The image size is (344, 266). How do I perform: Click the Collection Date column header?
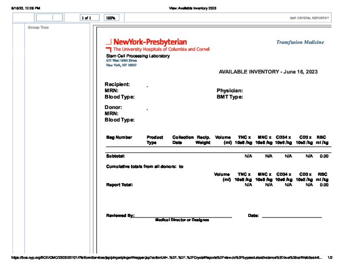(x=183, y=140)
